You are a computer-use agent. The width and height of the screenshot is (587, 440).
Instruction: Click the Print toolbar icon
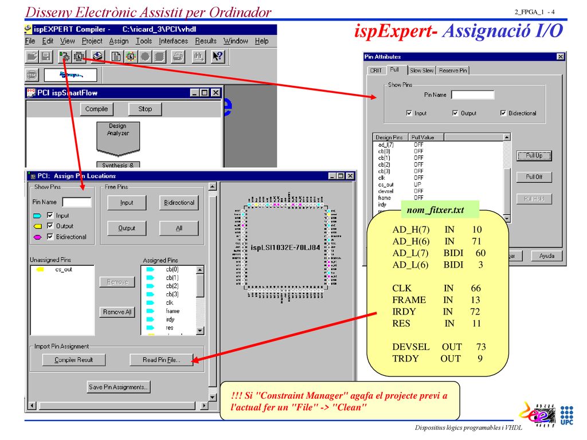click(x=178, y=57)
